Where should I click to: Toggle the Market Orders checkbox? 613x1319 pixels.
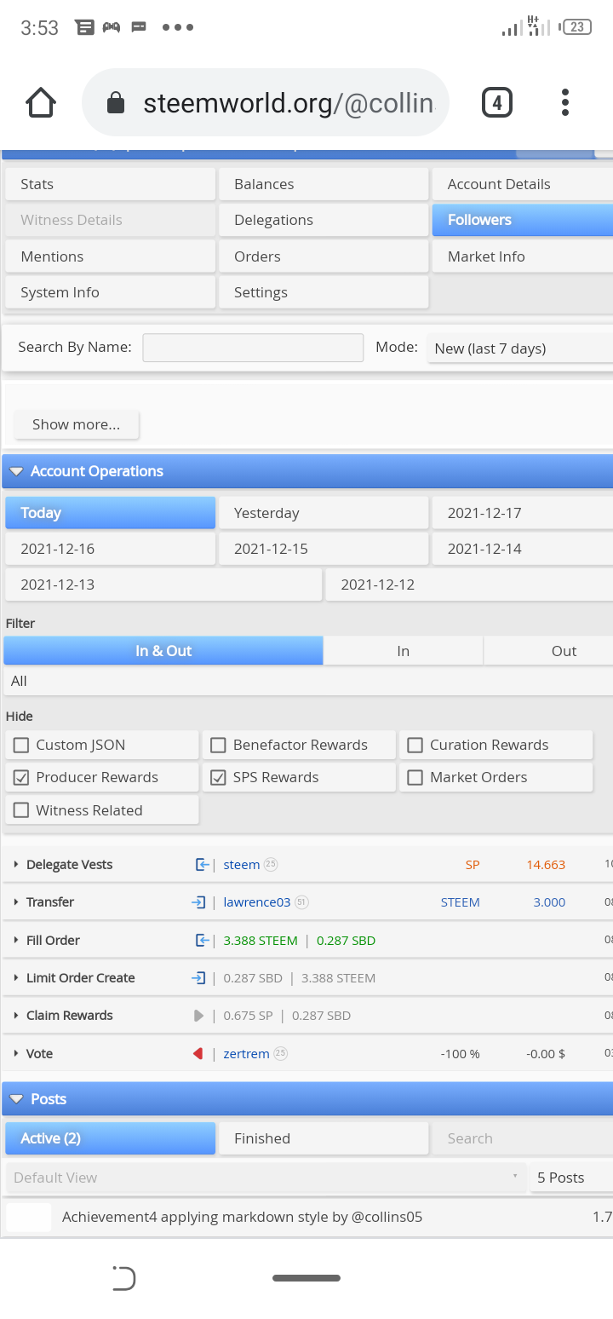click(x=415, y=778)
